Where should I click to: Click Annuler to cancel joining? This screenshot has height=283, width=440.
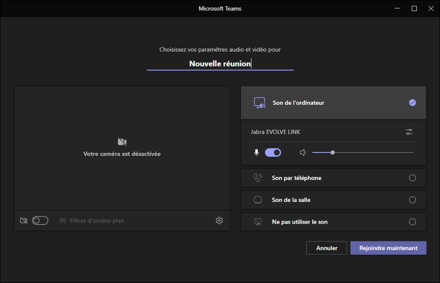[x=327, y=248]
